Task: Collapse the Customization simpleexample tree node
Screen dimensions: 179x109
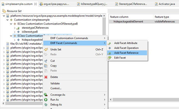Action: tap(7, 20)
